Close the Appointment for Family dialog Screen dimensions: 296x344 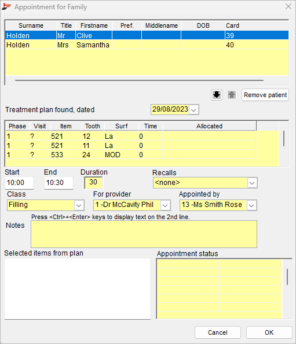tap(288, 6)
